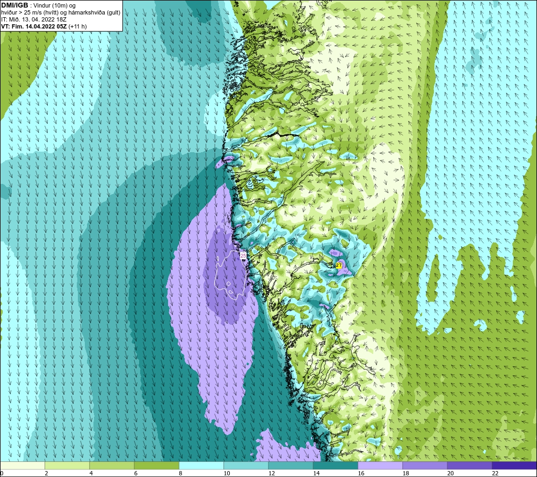Click the 'hviður > 25 m/s' description line
The height and width of the screenshot is (477, 537).
[x=61, y=13]
